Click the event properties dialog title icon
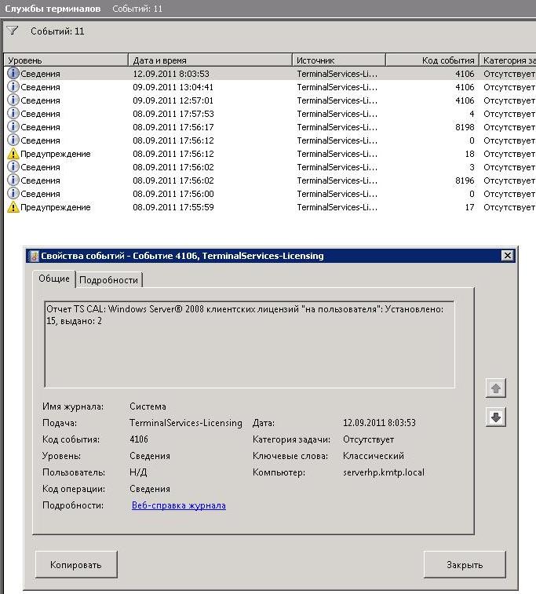 click(x=33, y=256)
